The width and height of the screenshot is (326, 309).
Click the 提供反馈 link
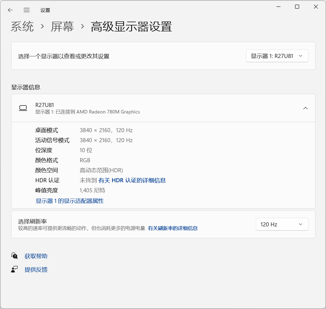[x=36, y=269]
